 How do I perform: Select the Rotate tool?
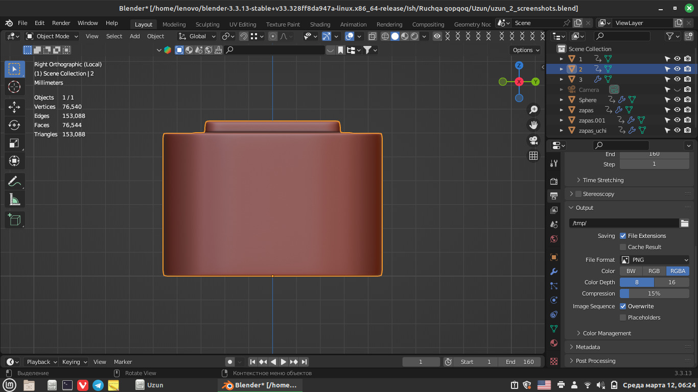click(x=14, y=125)
